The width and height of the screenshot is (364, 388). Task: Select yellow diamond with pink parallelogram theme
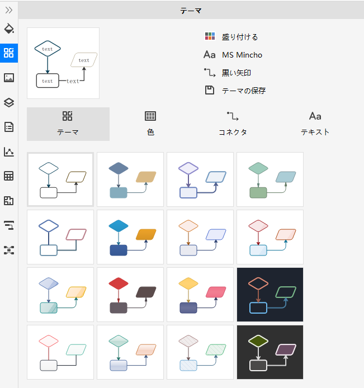pyautogui.click(x=200, y=295)
